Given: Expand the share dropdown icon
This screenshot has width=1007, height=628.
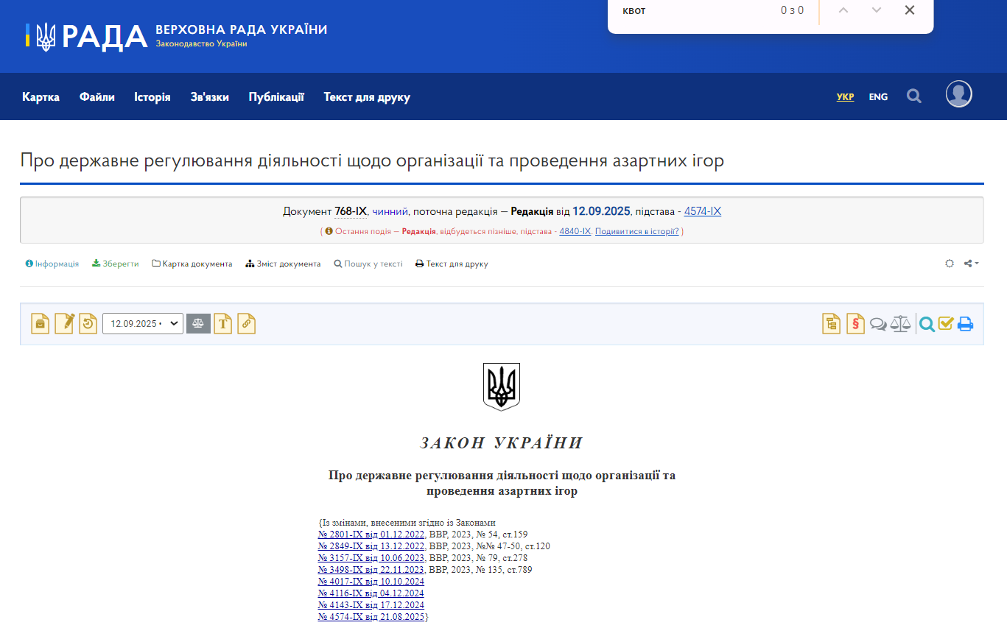Looking at the screenshot, I should 972,264.
